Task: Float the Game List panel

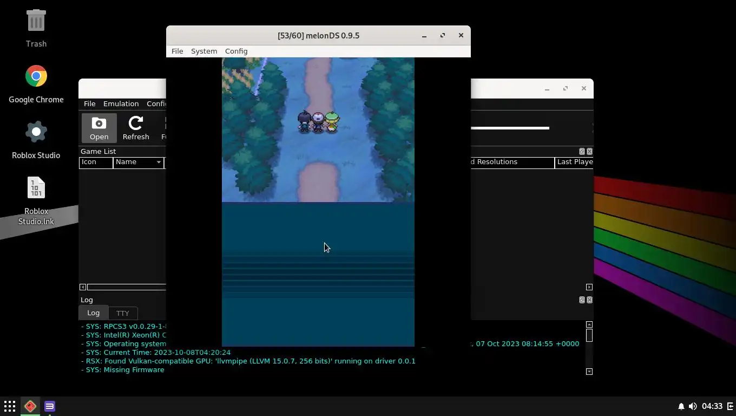Action: click(x=582, y=151)
